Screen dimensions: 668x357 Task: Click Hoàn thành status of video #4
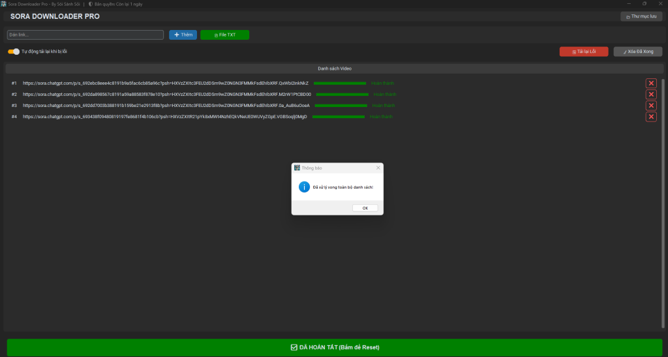[381, 116]
